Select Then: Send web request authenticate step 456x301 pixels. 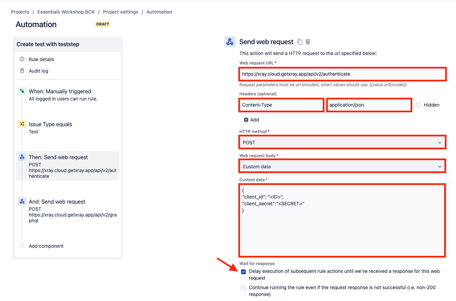click(68, 166)
